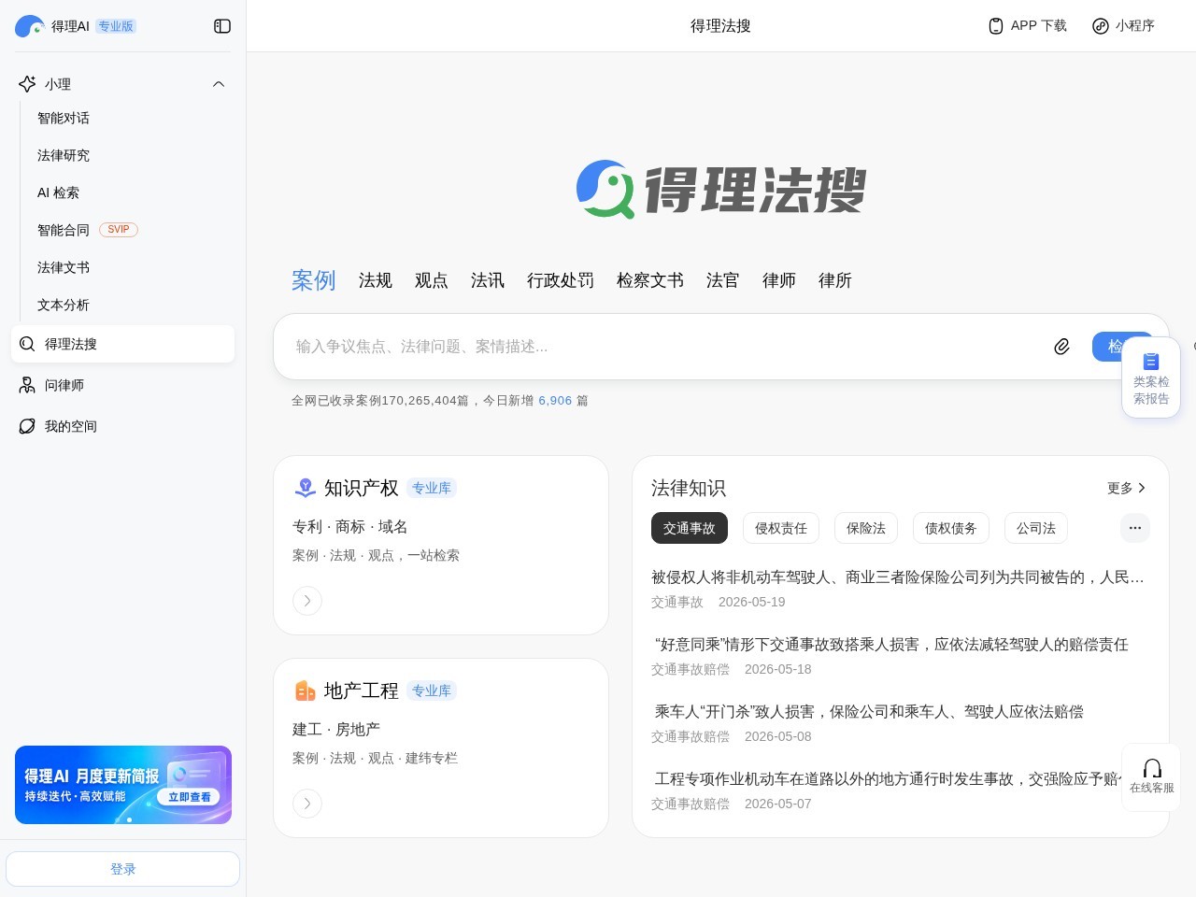Select the 行政处罚 tab

(561, 280)
